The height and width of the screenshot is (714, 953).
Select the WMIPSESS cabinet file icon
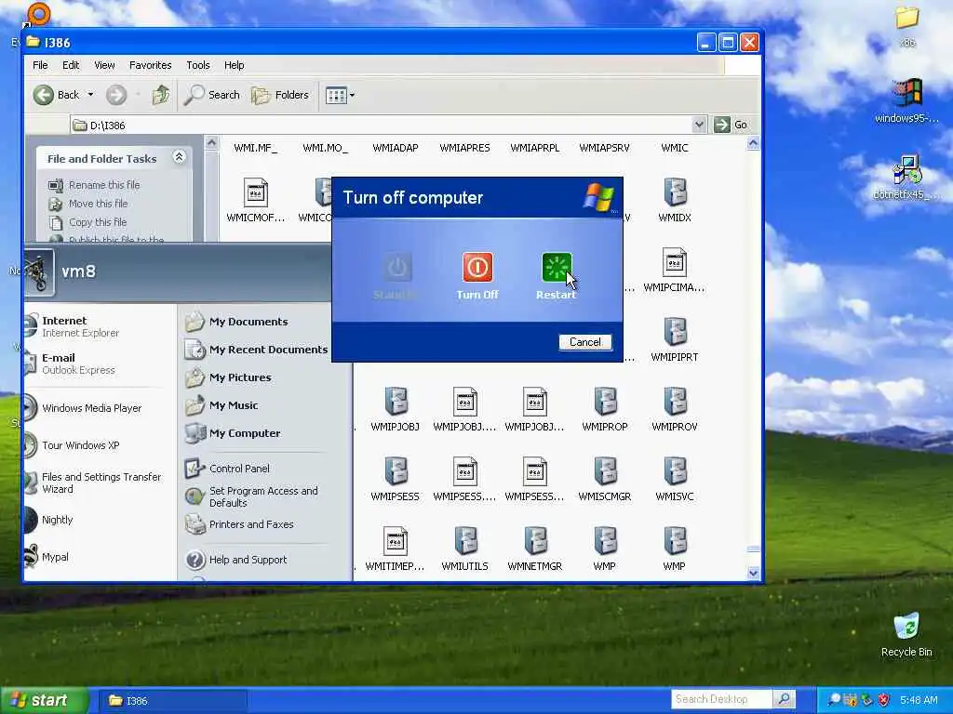point(395,471)
